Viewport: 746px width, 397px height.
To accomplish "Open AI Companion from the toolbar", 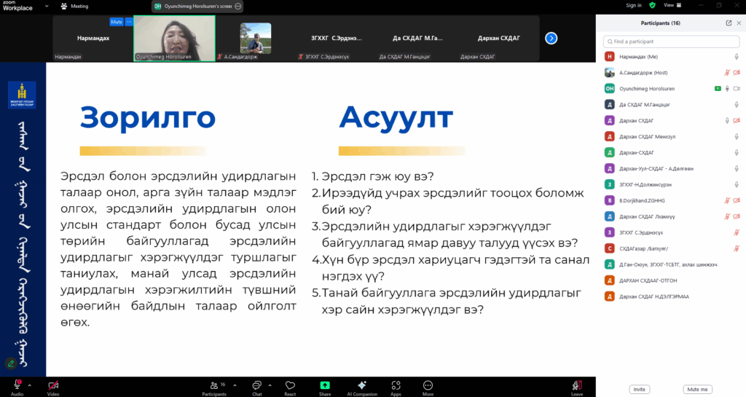I will coord(362,385).
